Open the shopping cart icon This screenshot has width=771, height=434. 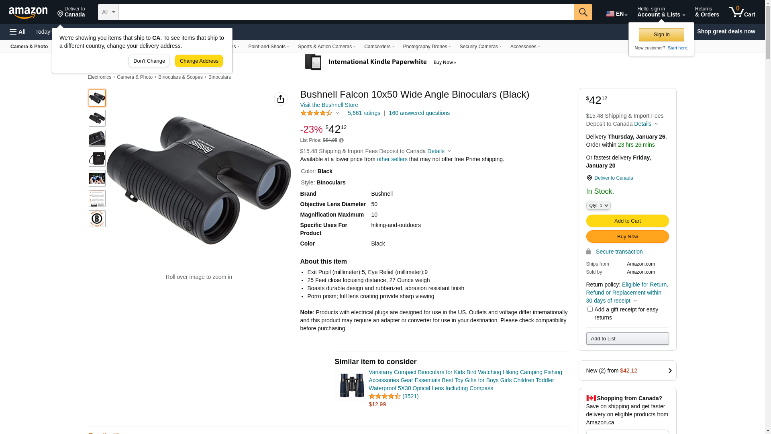click(x=741, y=12)
